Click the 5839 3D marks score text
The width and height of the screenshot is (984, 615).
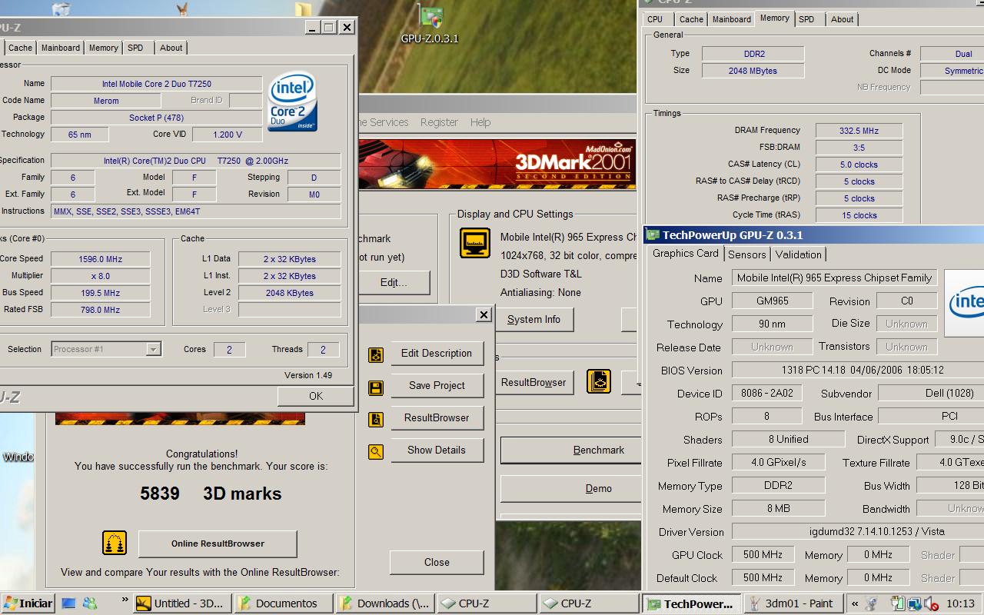tap(211, 494)
